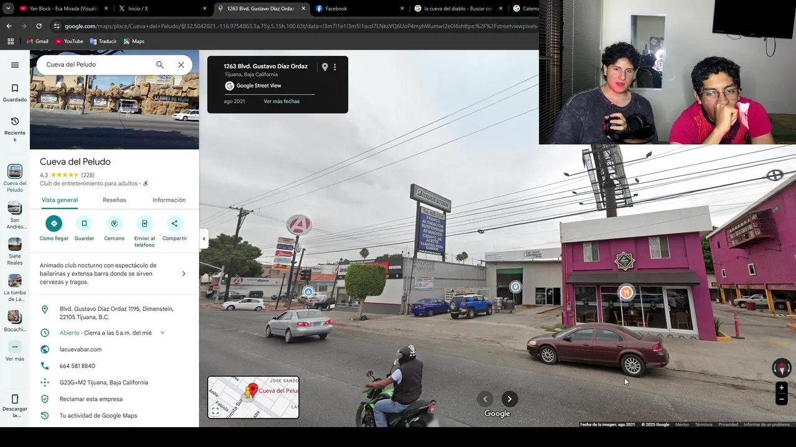Image resolution: width=796 pixels, height=447 pixels.
Task: Open the Chrome apps grid icon
Action: click(11, 41)
